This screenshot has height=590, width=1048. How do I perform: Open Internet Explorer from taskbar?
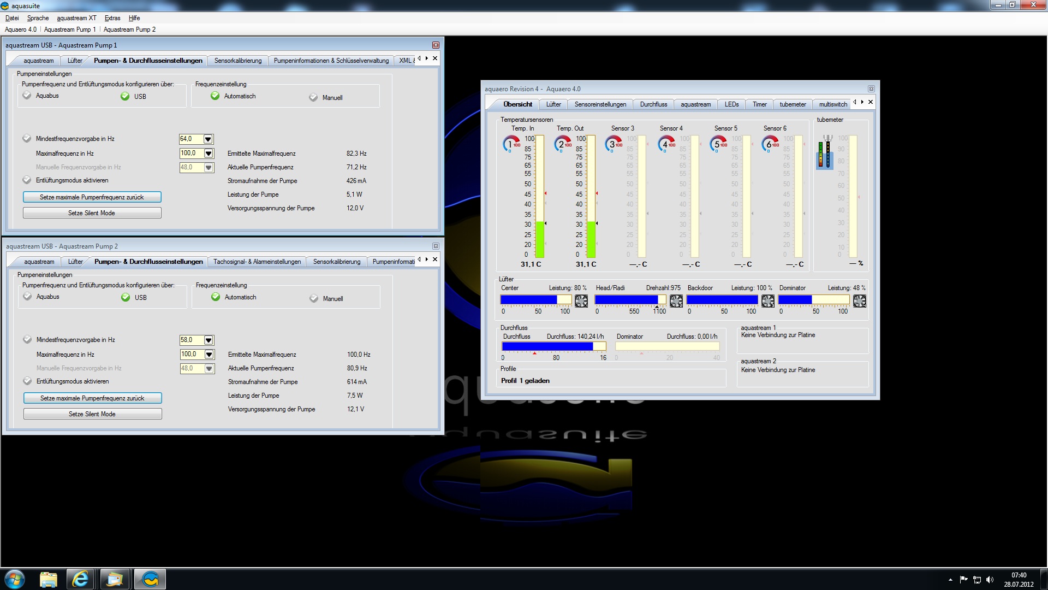pos(80,579)
